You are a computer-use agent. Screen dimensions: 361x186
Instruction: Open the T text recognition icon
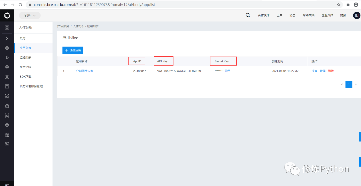click(x=7, y=87)
